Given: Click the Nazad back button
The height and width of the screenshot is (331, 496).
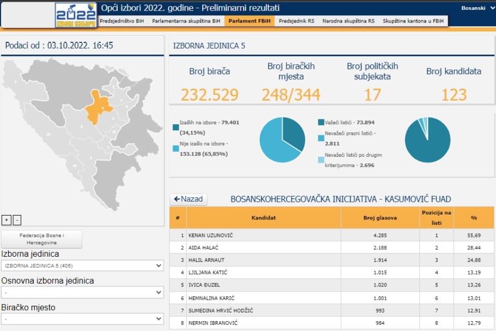Looking at the screenshot, I should [x=188, y=199].
